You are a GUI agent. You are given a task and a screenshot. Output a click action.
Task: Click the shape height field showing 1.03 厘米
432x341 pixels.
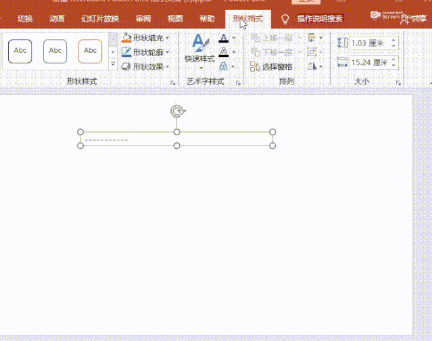pyautogui.click(x=368, y=43)
